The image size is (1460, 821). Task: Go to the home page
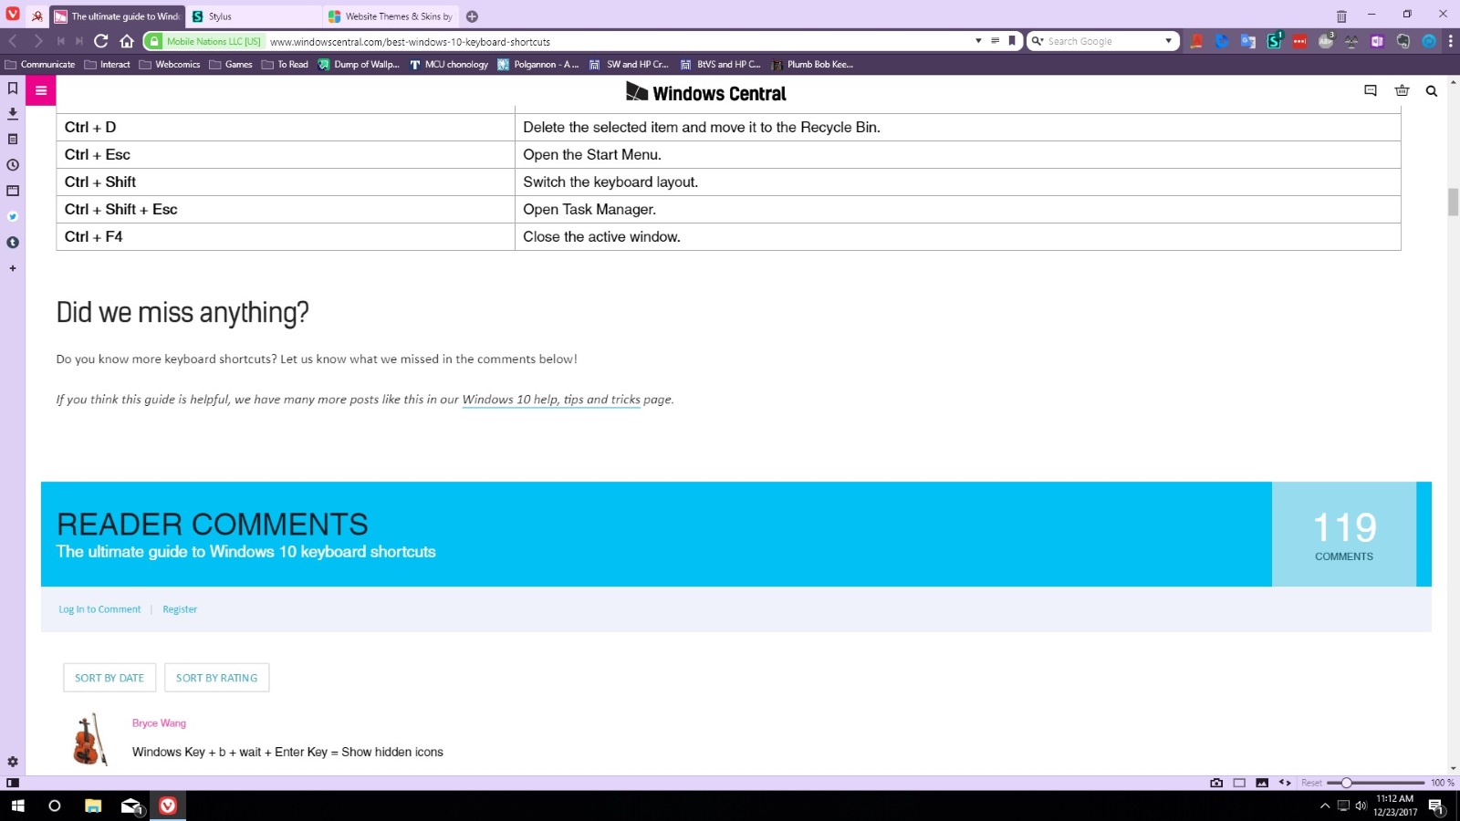point(127,41)
